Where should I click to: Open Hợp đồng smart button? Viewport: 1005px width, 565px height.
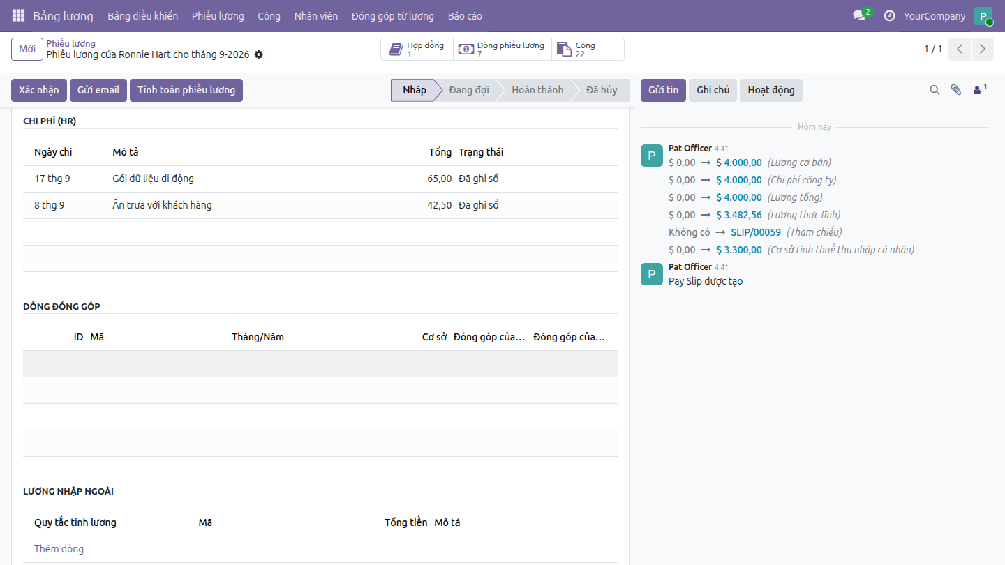tap(417, 49)
